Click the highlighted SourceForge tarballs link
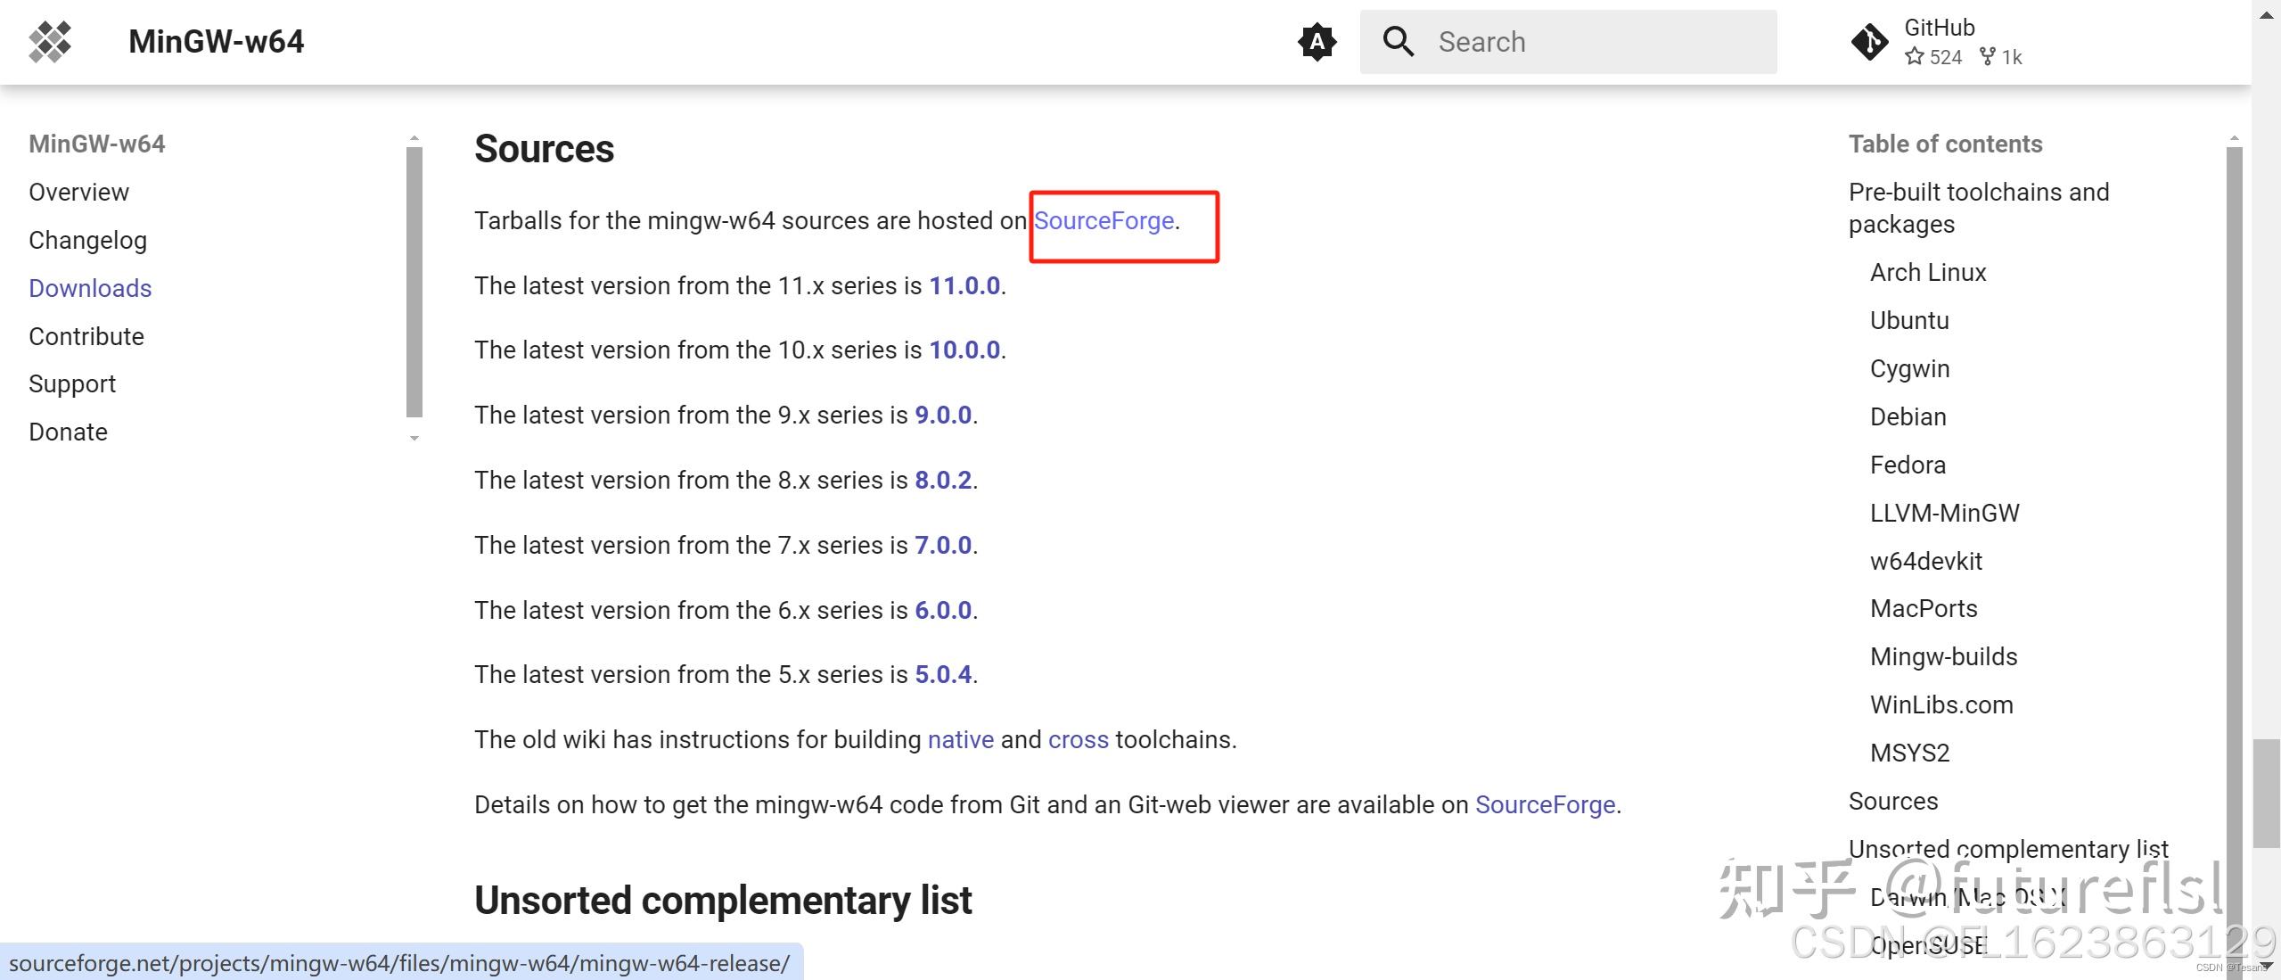 click(1104, 220)
